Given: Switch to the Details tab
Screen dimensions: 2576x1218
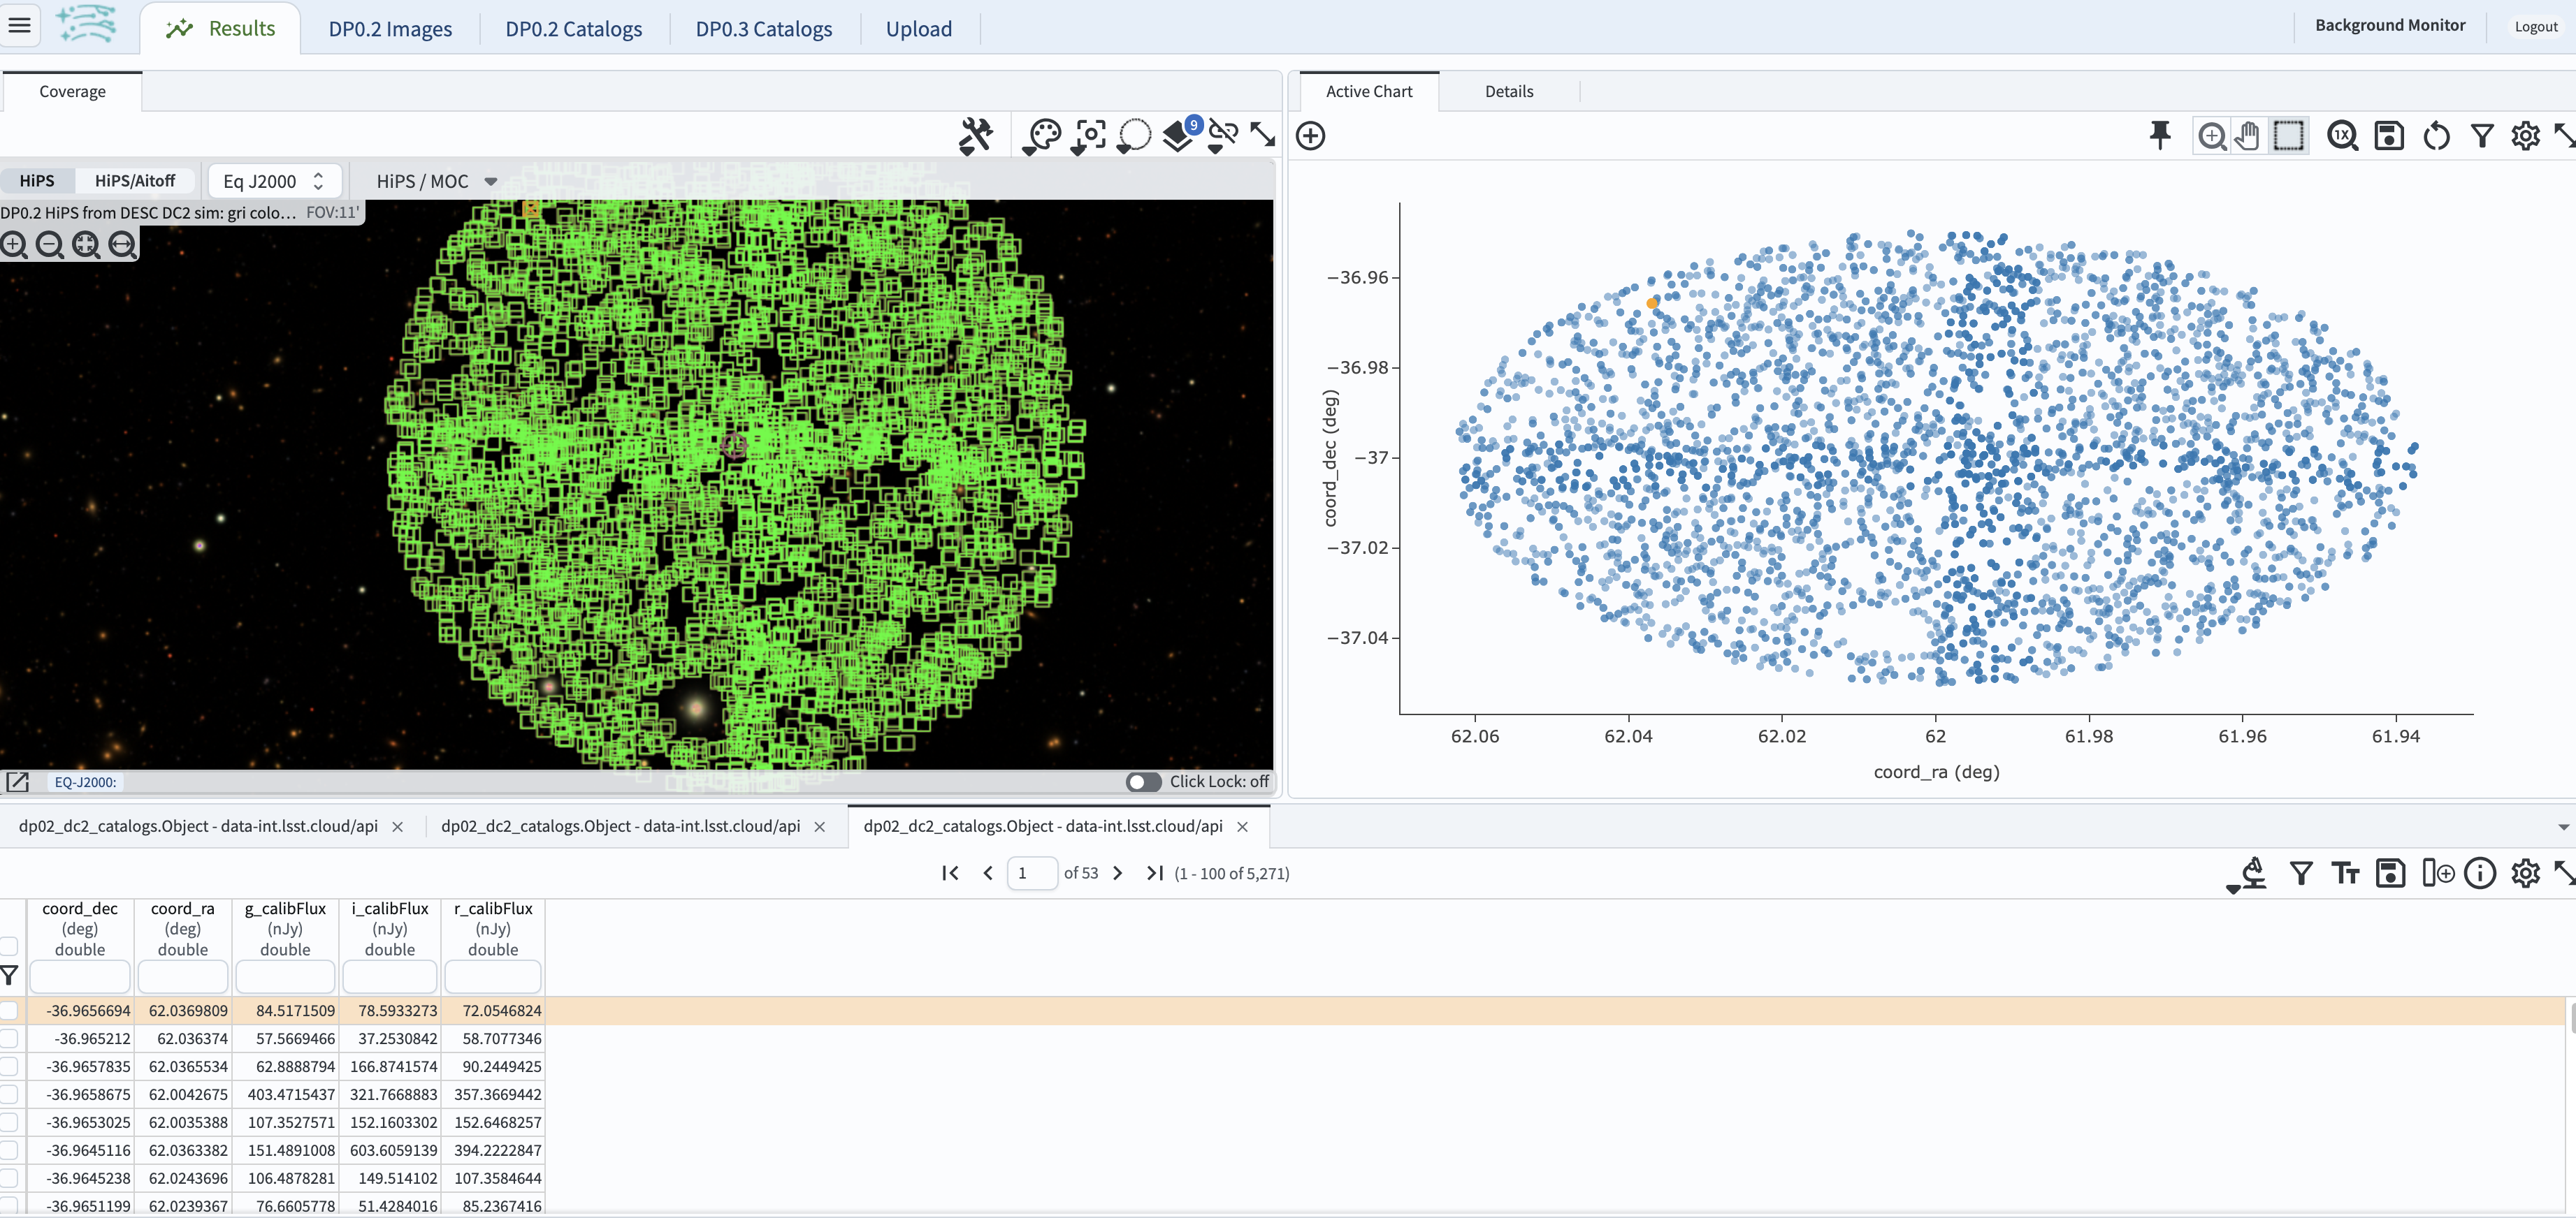Looking at the screenshot, I should pyautogui.click(x=1509, y=91).
